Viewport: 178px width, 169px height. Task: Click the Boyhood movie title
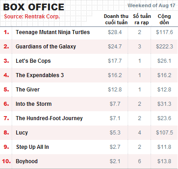(x=27, y=161)
